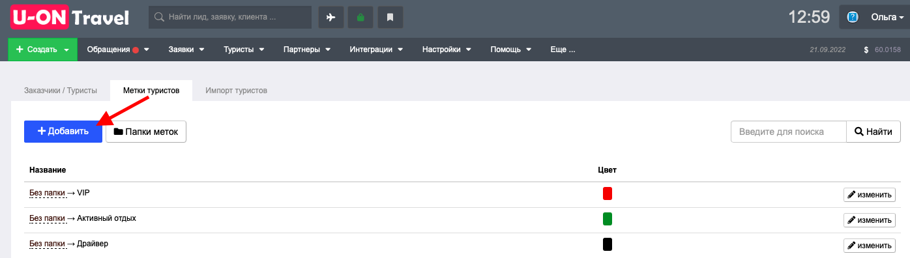Click the red notification dot on Обращения

(x=136, y=50)
